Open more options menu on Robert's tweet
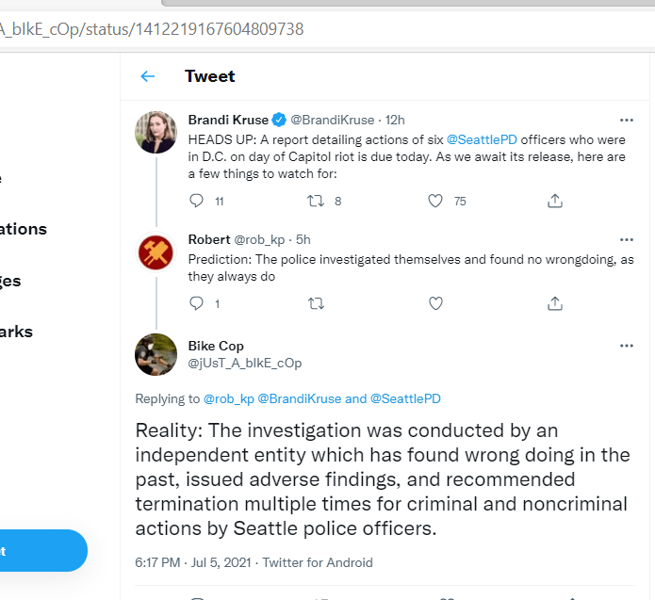 pos(627,239)
